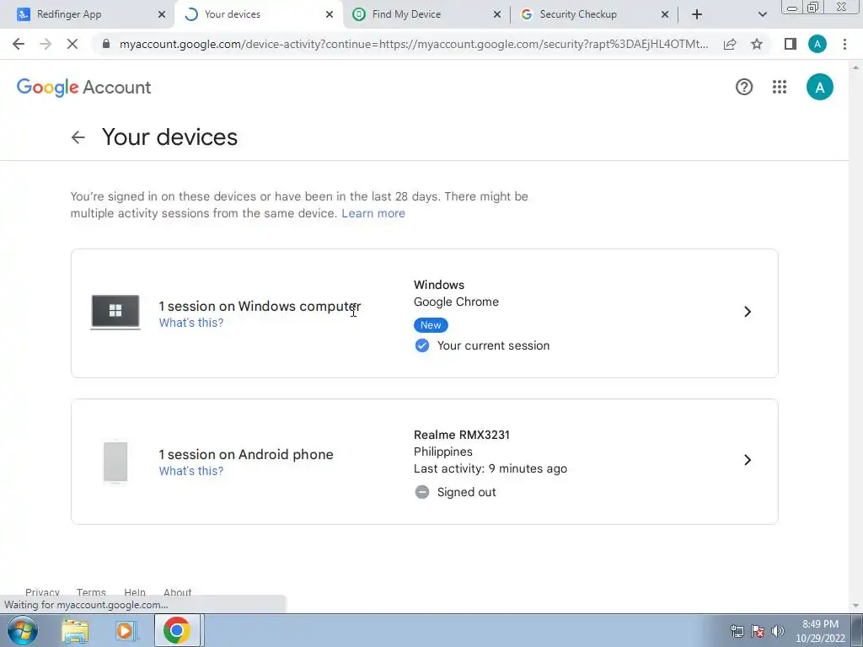The image size is (863, 647).
Task: Open the About footer link
Action: pos(177,592)
